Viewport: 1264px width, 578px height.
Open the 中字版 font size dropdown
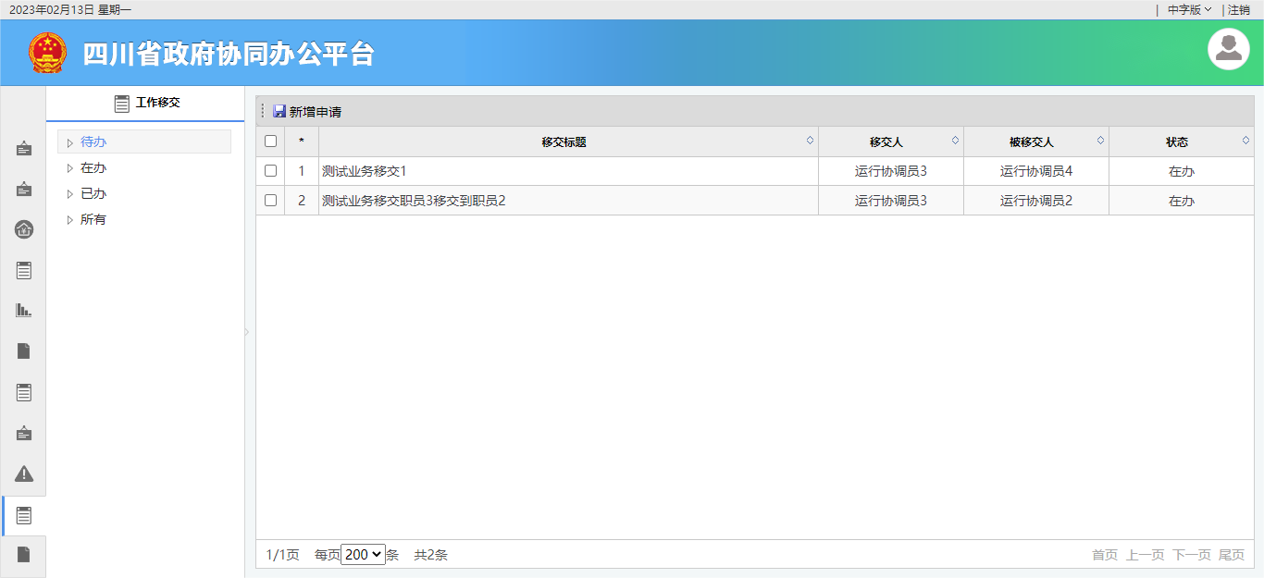1189,9
